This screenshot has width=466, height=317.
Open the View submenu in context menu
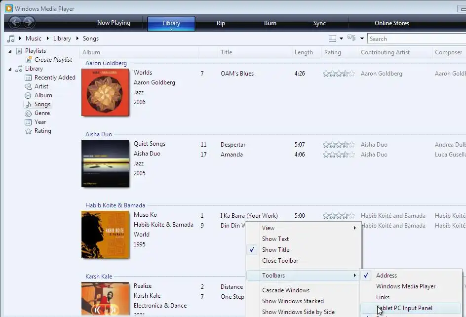point(304,228)
